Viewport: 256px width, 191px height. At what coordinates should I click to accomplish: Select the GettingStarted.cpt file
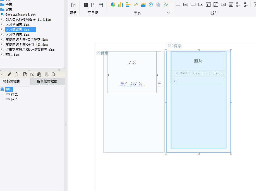coord(20,14)
